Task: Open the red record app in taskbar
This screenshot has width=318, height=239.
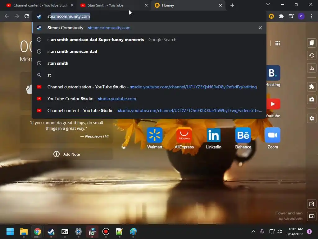Action: pos(106,232)
